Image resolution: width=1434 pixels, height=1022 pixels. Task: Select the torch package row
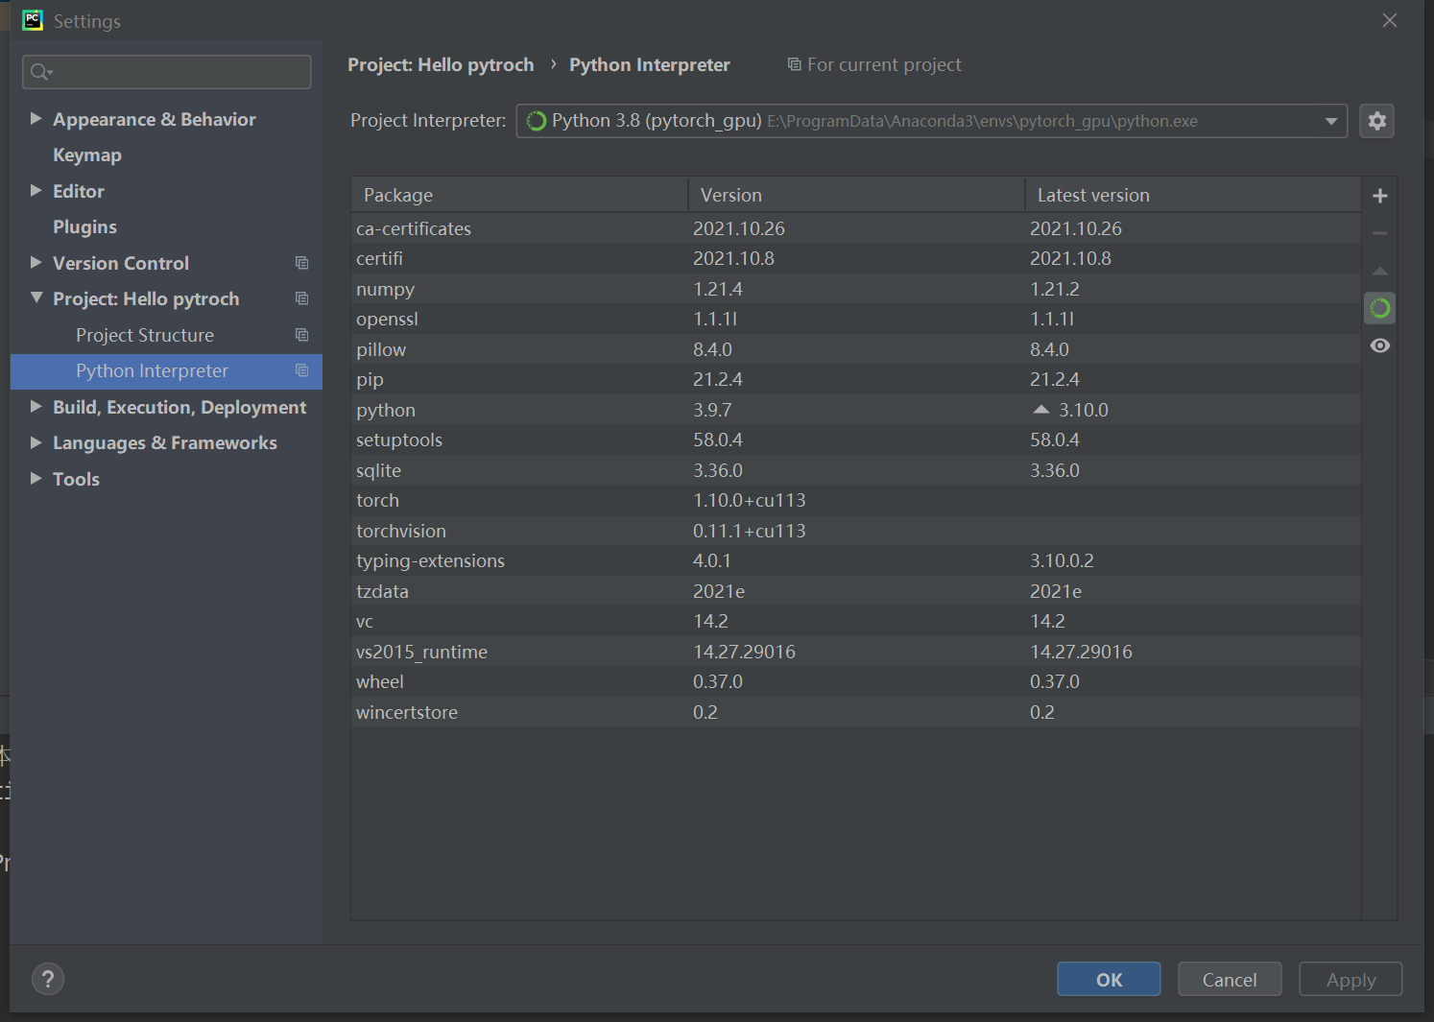pos(856,500)
